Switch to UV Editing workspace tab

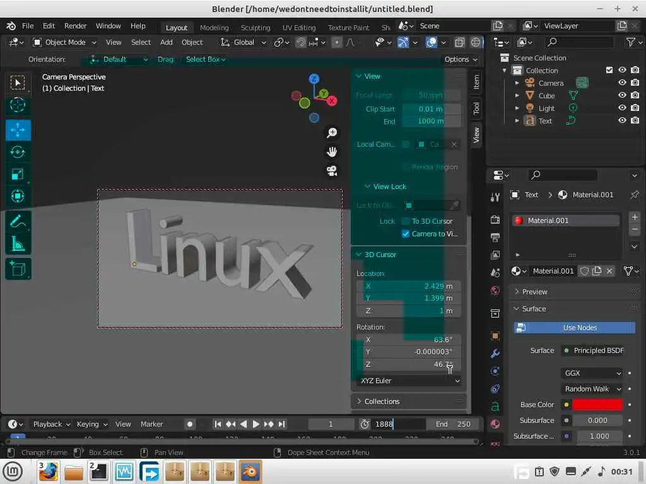pos(299,28)
